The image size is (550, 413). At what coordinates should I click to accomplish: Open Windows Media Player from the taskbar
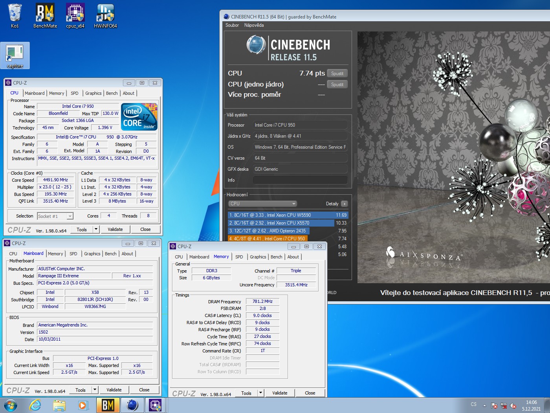83,405
